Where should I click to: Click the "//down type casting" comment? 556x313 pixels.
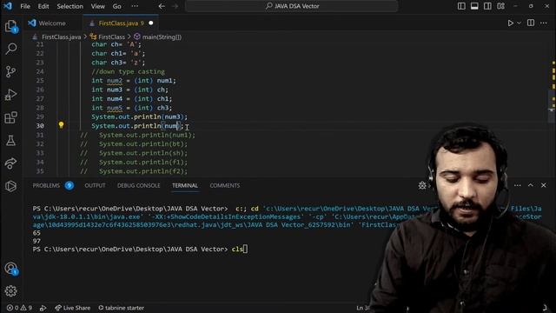click(128, 71)
